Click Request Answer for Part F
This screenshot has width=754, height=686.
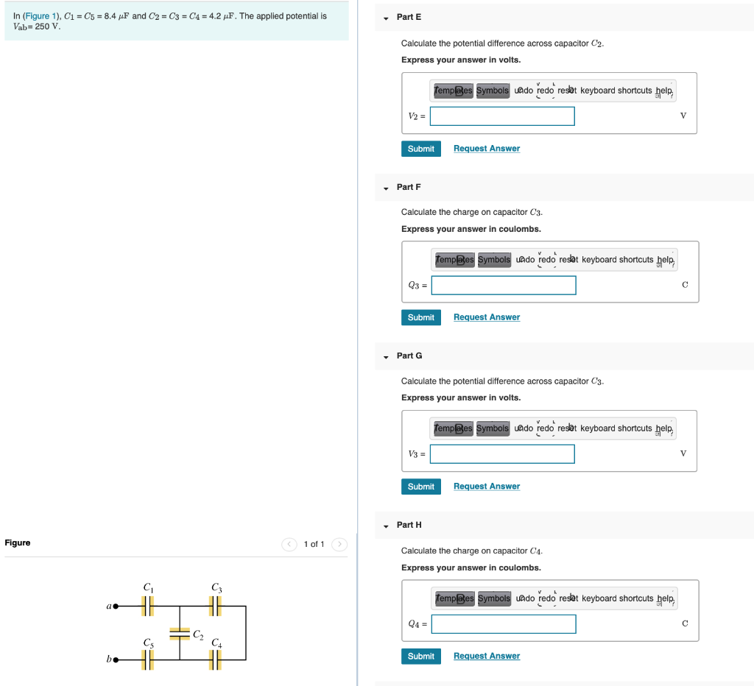point(486,317)
